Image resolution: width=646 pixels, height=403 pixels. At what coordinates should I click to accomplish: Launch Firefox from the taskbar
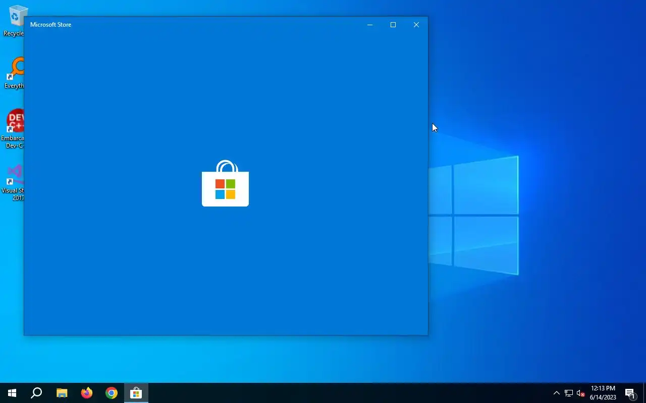click(x=87, y=393)
